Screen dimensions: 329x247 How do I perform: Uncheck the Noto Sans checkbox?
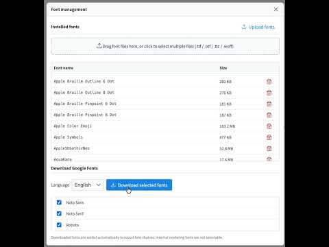pyautogui.click(x=59, y=202)
